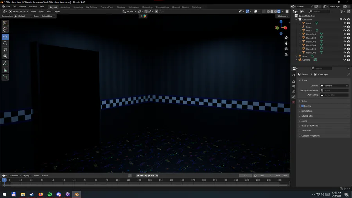Screen dimensions: 352x198
Task: Click the outliner filter funnel icon
Action: (x=342, y=11)
